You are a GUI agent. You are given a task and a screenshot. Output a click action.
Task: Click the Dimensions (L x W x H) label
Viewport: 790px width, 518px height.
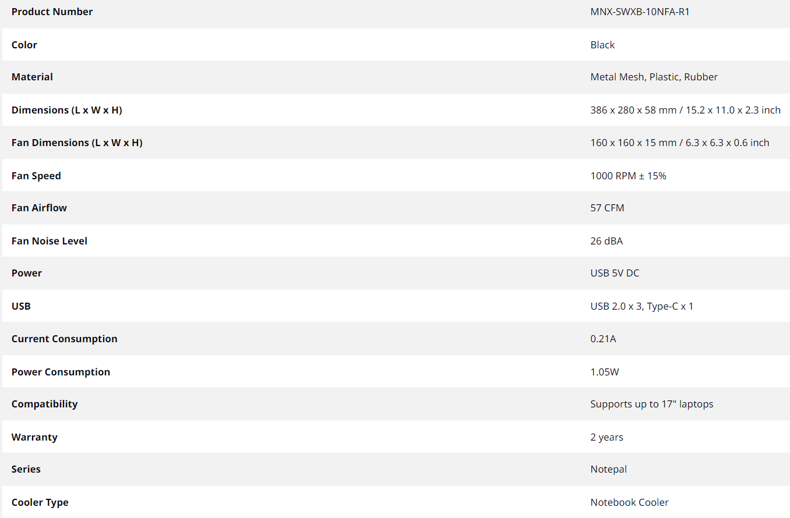tap(66, 110)
